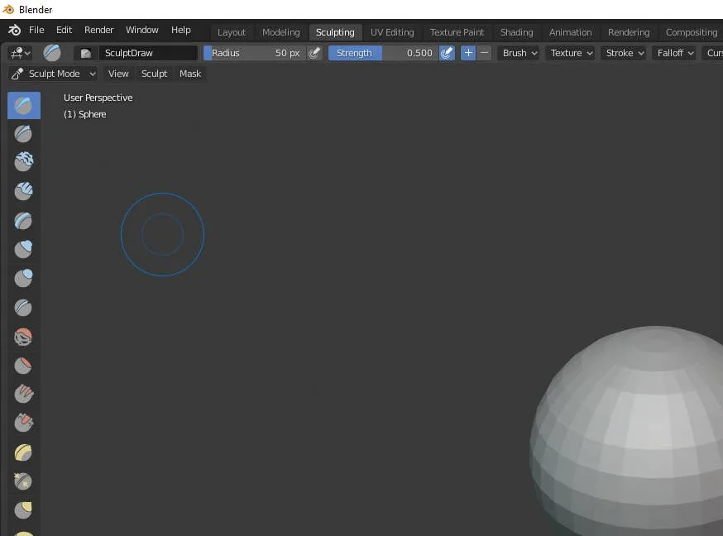The height and width of the screenshot is (536, 723).
Task: Select the yellow Pinch brush tool
Action: 23,452
